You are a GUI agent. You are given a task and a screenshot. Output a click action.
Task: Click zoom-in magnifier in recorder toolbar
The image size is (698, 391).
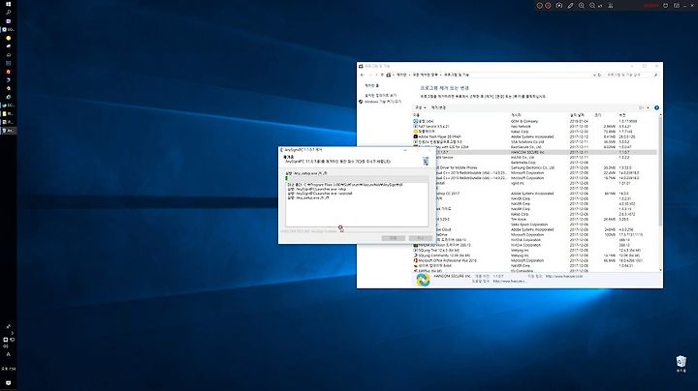582,6
